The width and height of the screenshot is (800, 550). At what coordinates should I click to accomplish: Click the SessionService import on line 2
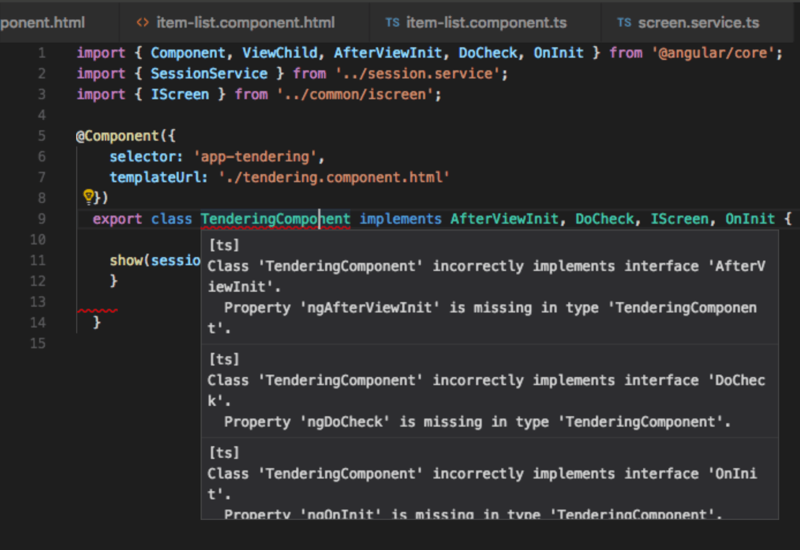[x=209, y=73]
